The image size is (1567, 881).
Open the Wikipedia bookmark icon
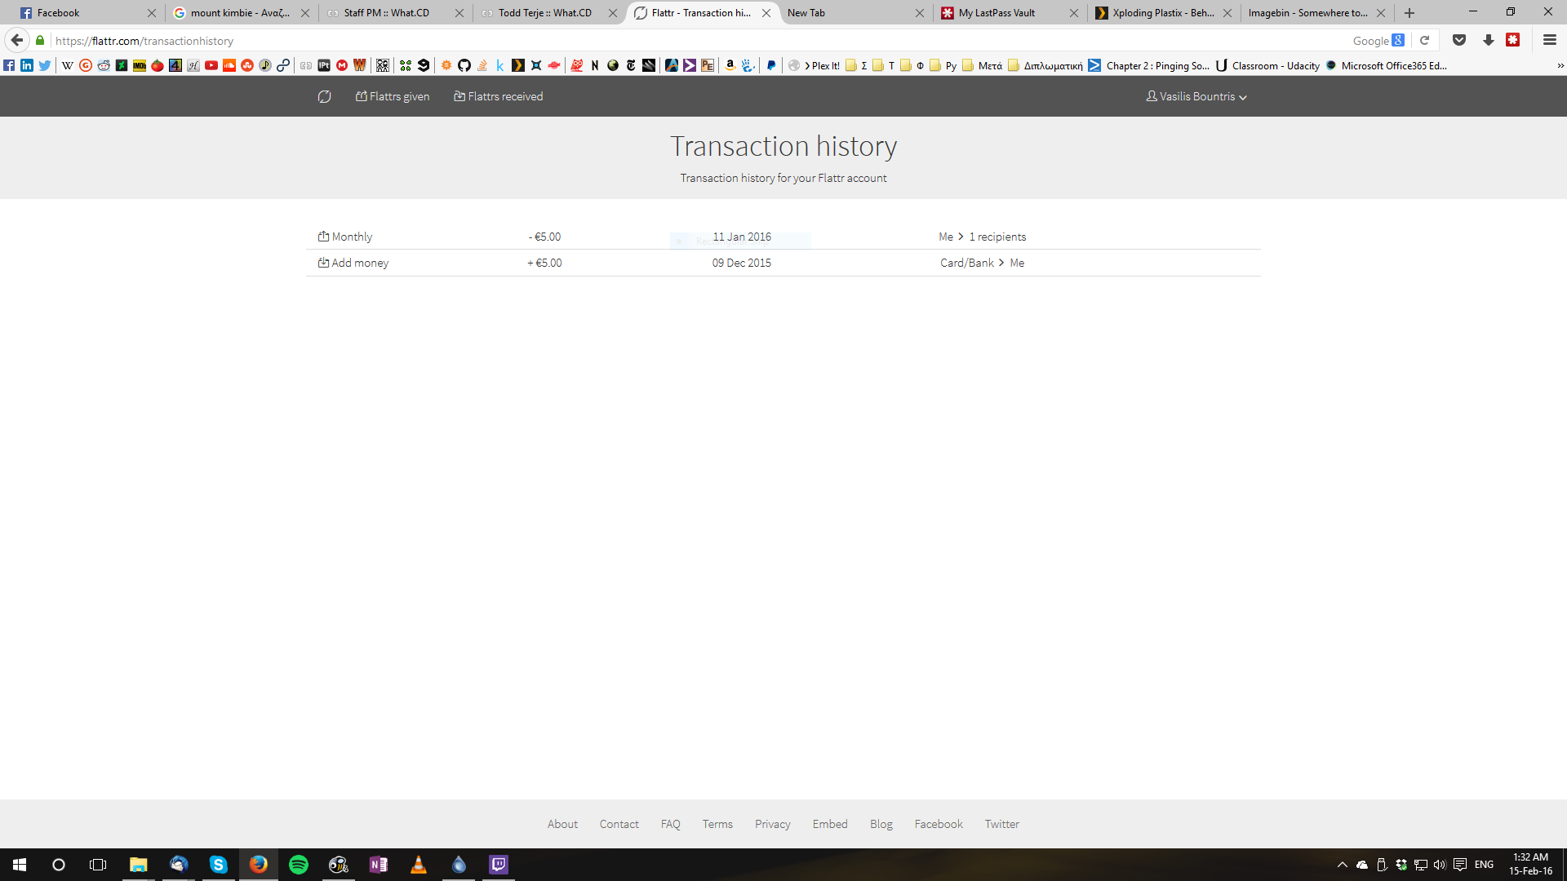[68, 65]
